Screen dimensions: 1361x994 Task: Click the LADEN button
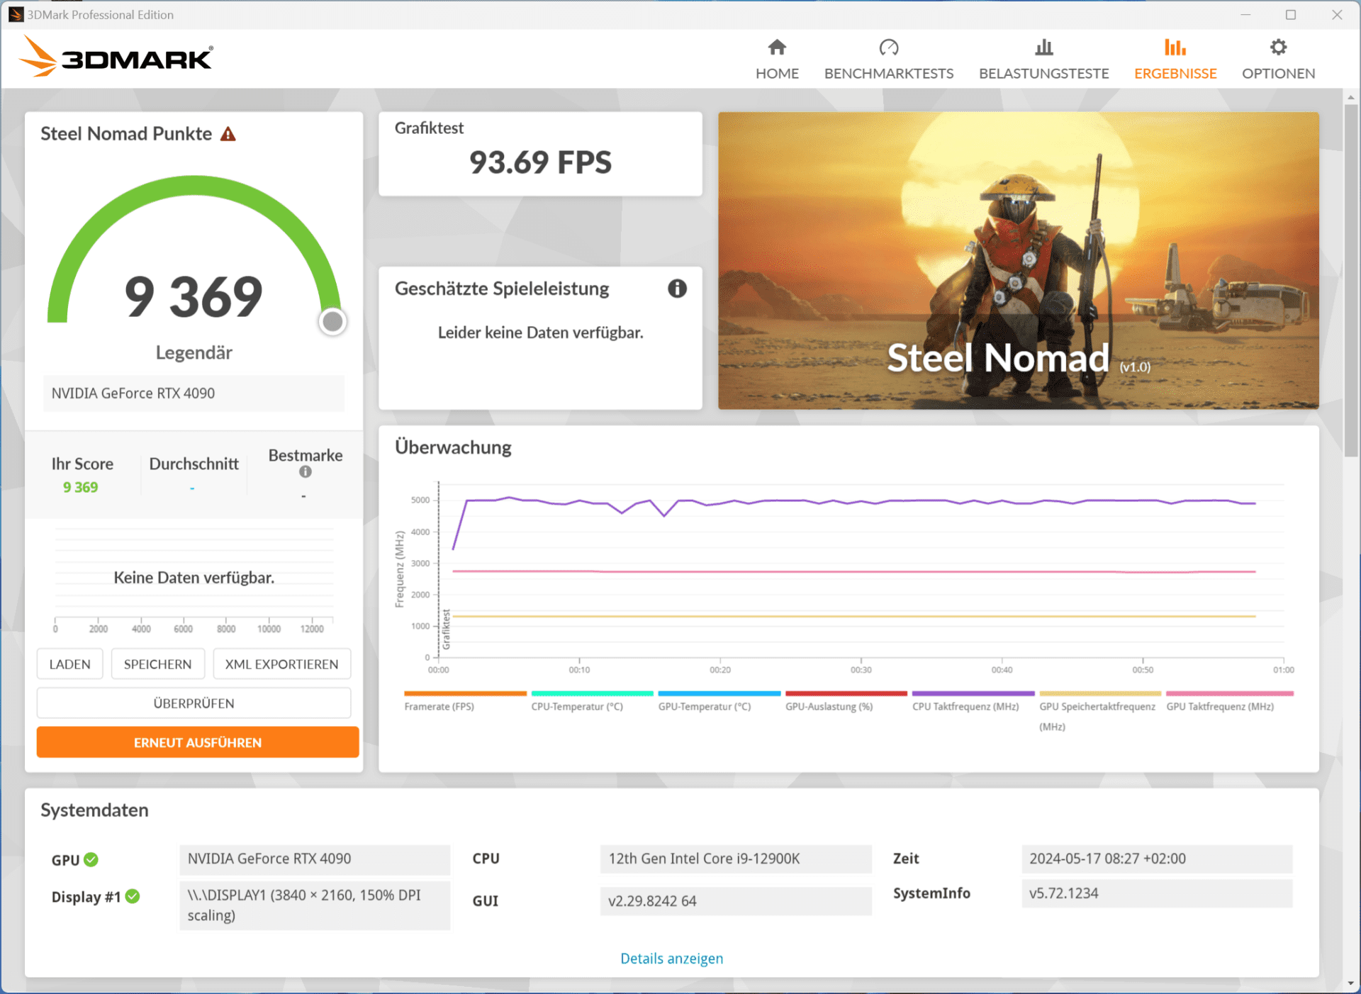(69, 664)
